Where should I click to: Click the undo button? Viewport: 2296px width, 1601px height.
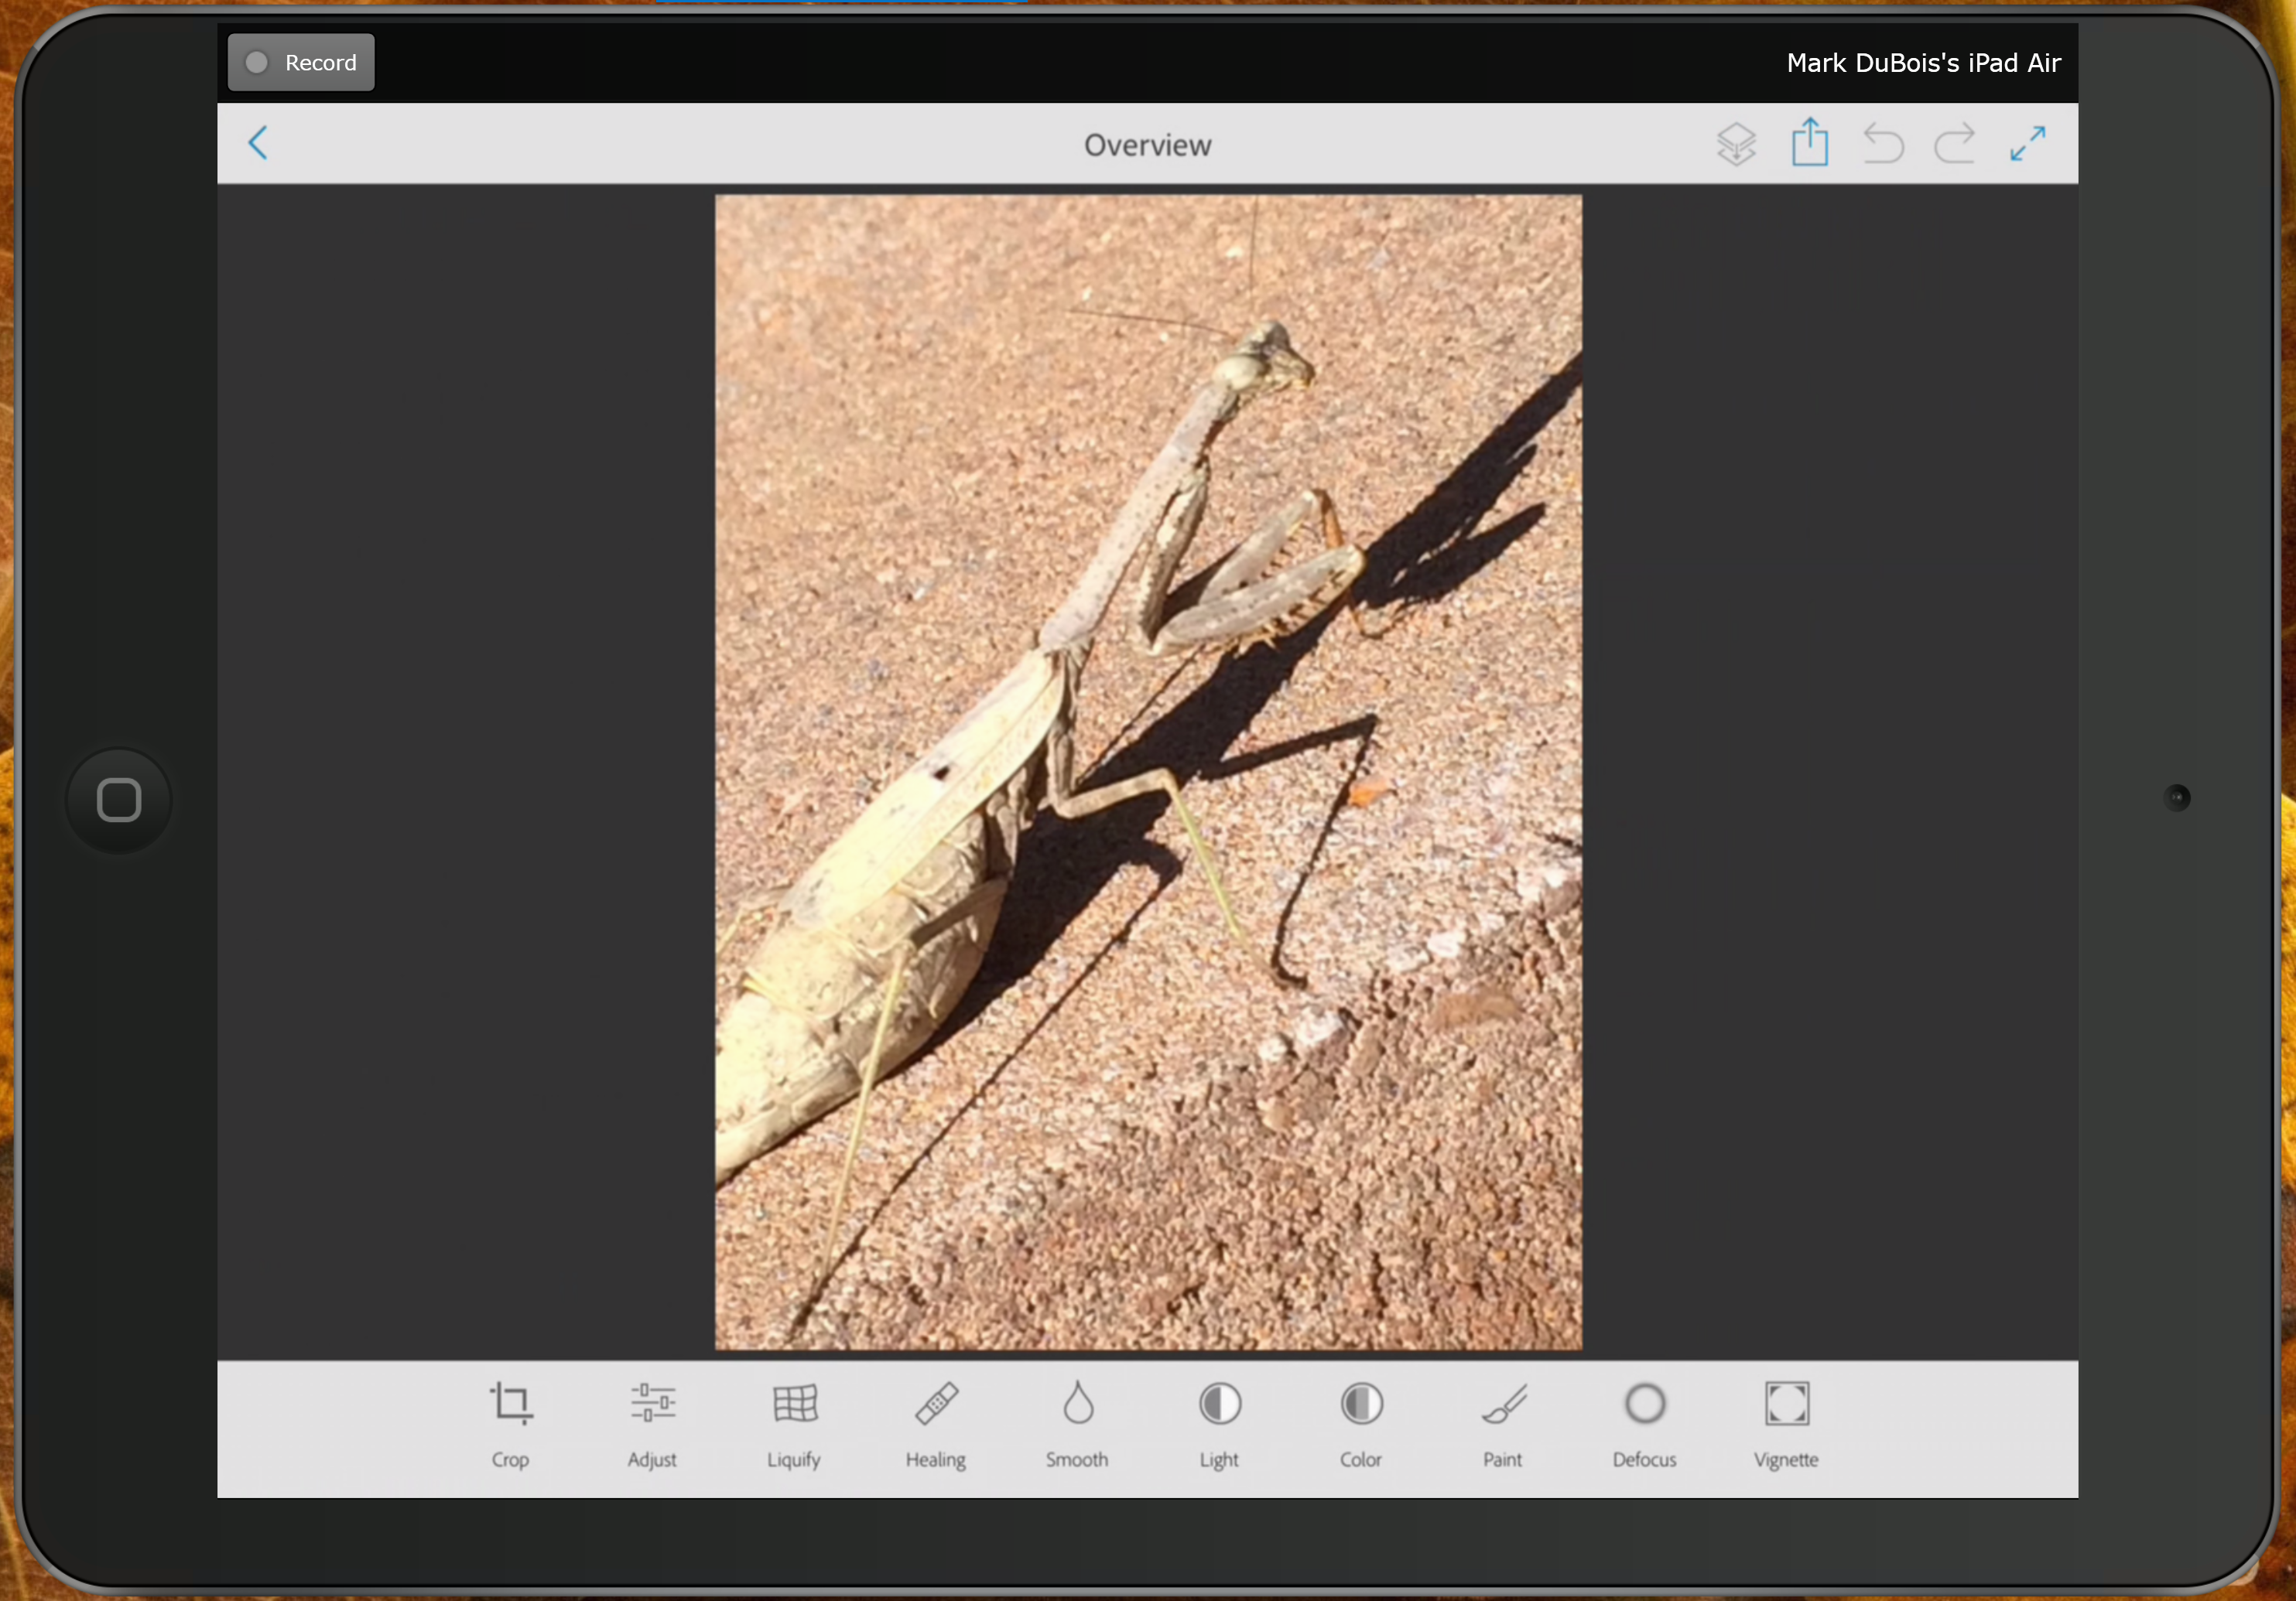pos(1883,143)
